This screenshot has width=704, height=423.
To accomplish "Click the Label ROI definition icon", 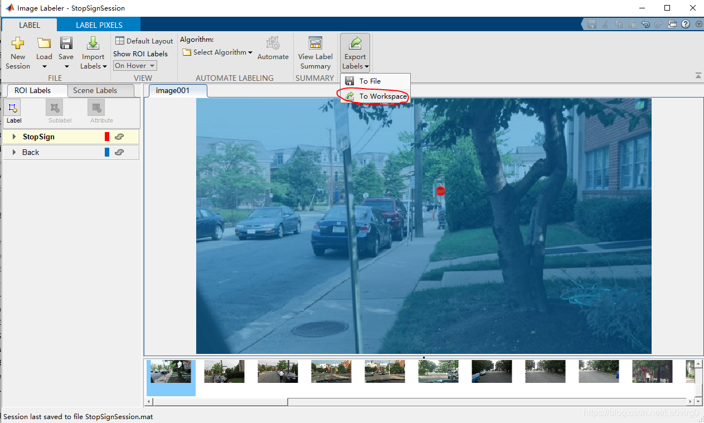I will point(14,108).
